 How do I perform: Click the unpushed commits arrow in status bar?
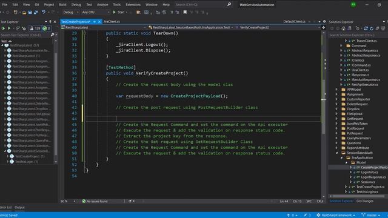(x=292, y=215)
